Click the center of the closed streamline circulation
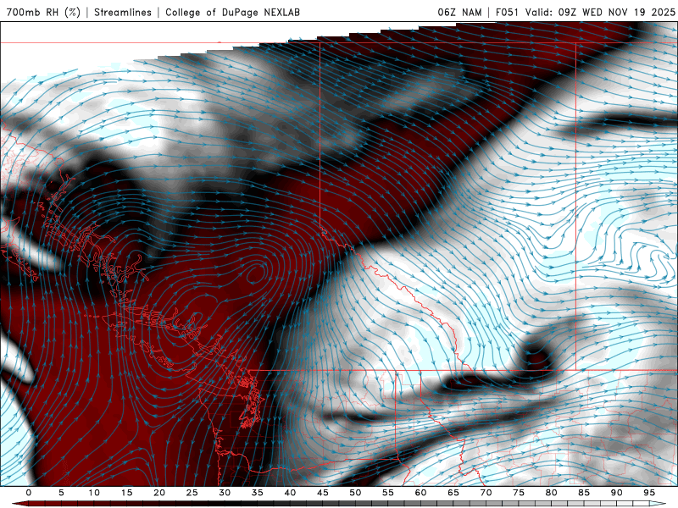This screenshot has height=508, width=678. [x=256, y=273]
